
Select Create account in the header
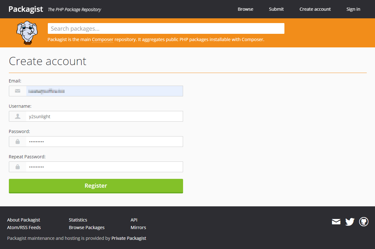(x=315, y=9)
